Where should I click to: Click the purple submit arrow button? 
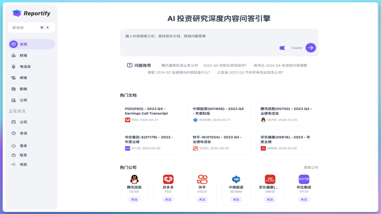point(310,48)
